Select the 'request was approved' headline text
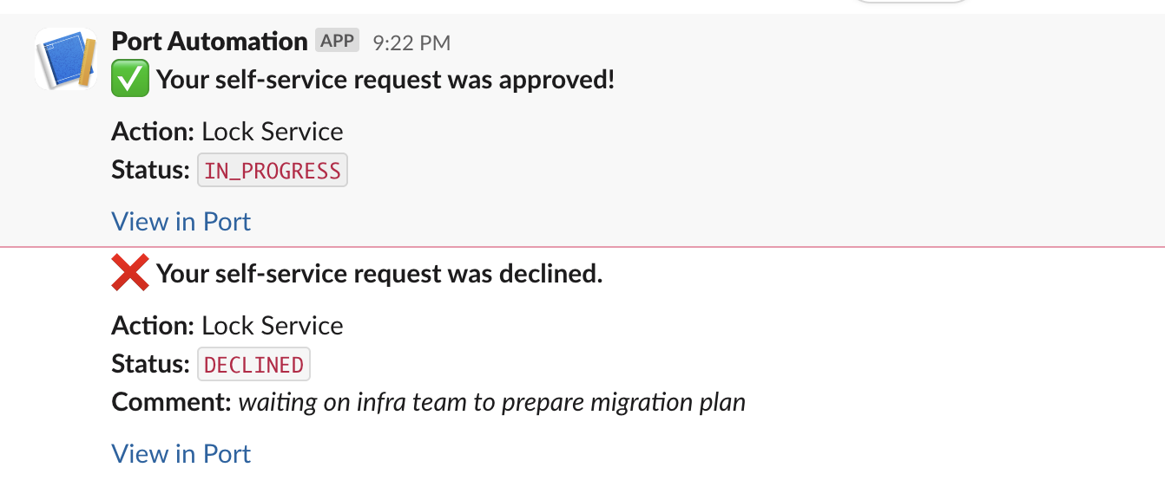The image size is (1165, 487). click(385, 81)
